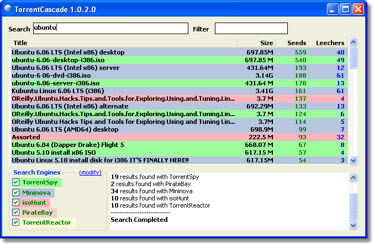Screen dimensions: 374x245
Task: Toggle the TorrentReactor search engine checkbox
Action: point(15,222)
